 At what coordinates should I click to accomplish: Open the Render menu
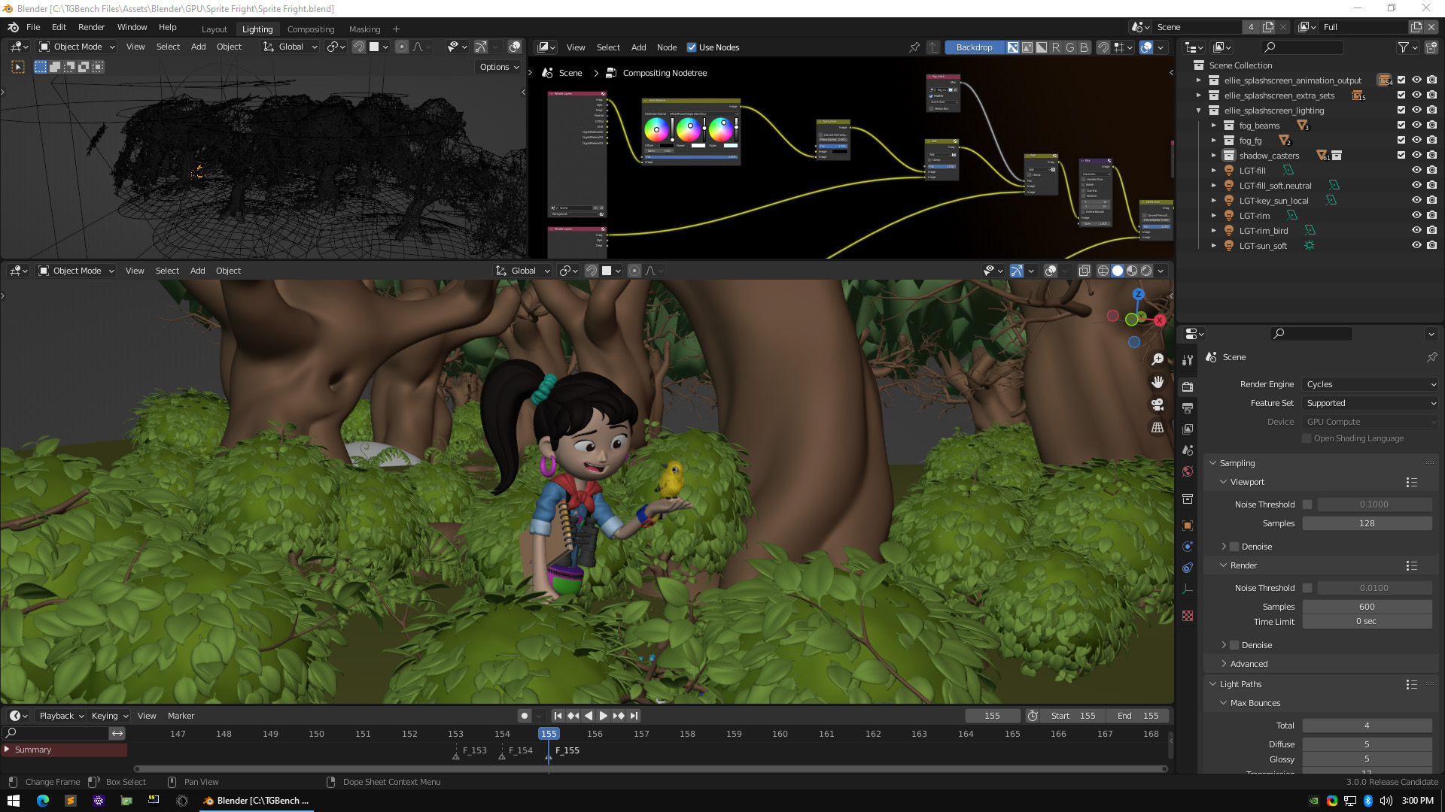pos(91,27)
